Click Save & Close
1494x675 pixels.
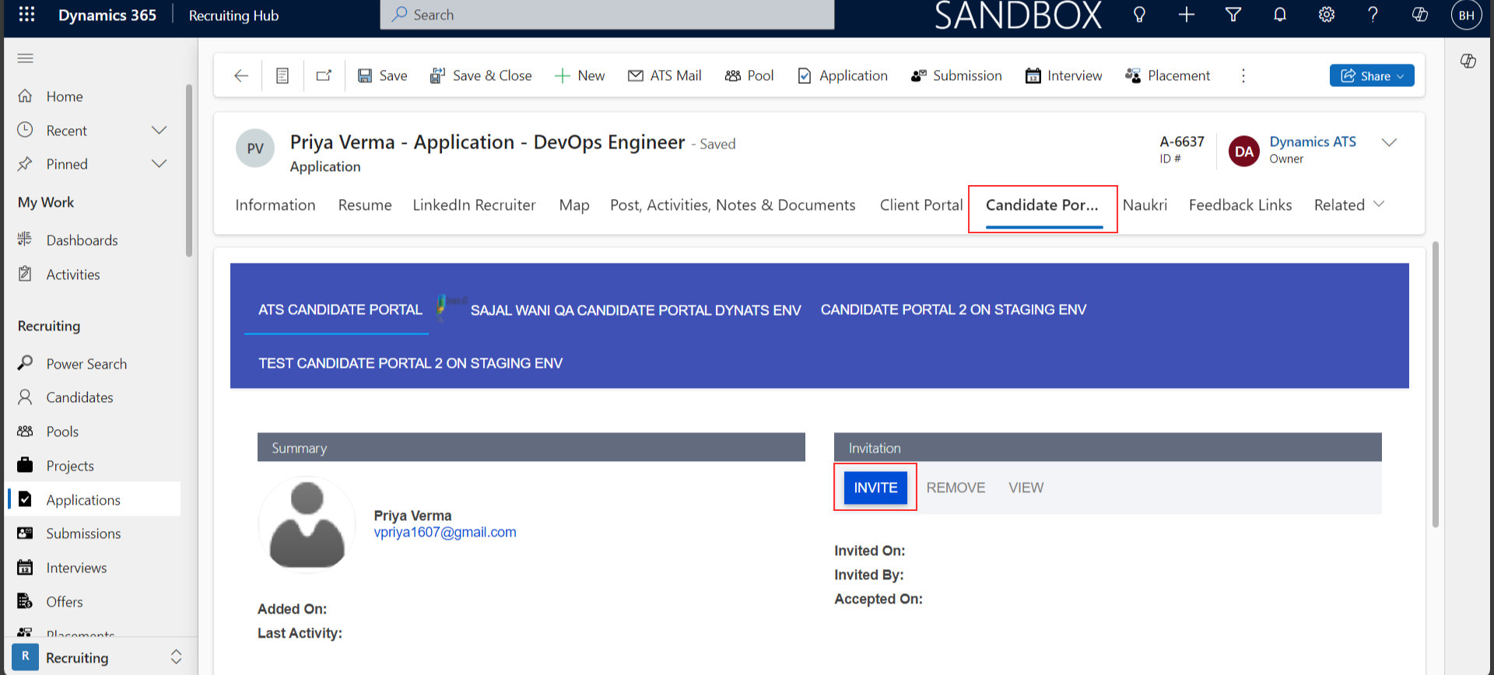(481, 75)
